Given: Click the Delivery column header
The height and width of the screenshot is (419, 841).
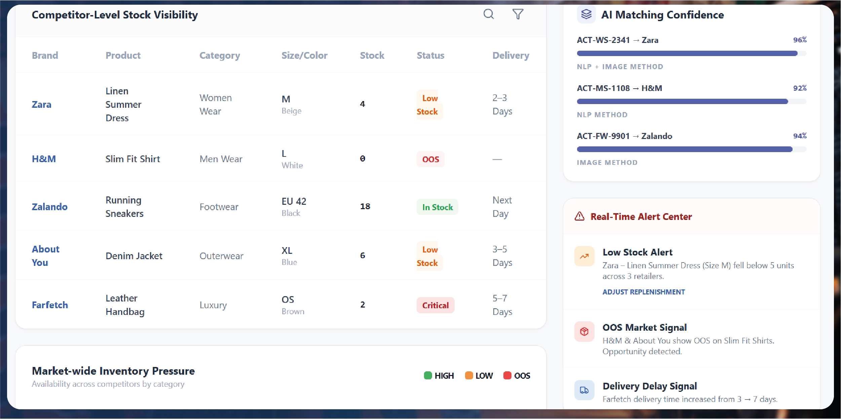Looking at the screenshot, I should coord(510,55).
